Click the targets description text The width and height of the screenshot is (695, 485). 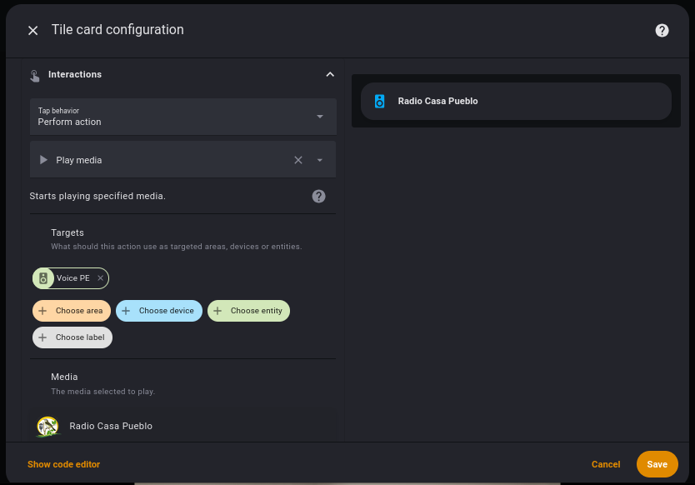pos(177,247)
